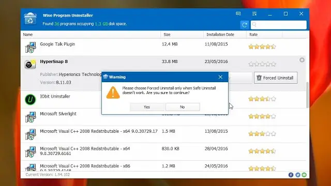
Task: Open the menu list icon in title bar
Action: pyautogui.click(x=254, y=14)
